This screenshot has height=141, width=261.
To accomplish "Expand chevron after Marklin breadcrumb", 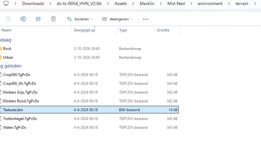I will 161,3.
